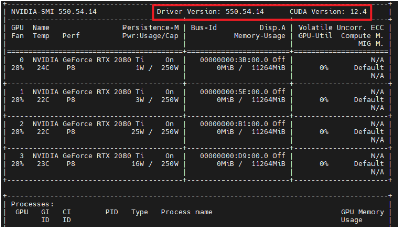This screenshot has width=398, height=227.
Task: Click the Persistence-M column header
Action: click(x=151, y=27)
